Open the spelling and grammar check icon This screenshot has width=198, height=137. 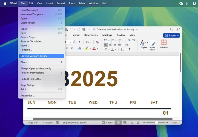[58, 122]
